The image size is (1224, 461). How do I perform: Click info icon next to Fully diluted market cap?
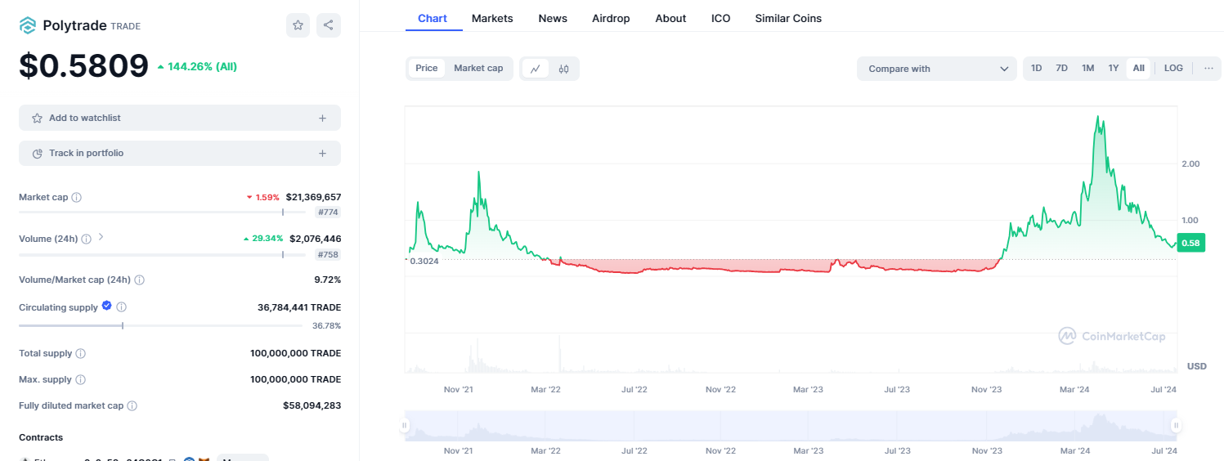[132, 405]
